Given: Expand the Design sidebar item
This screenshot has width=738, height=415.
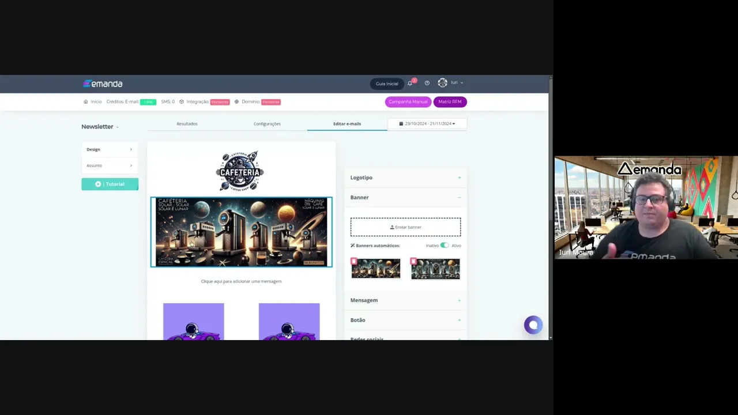Looking at the screenshot, I should (110, 149).
